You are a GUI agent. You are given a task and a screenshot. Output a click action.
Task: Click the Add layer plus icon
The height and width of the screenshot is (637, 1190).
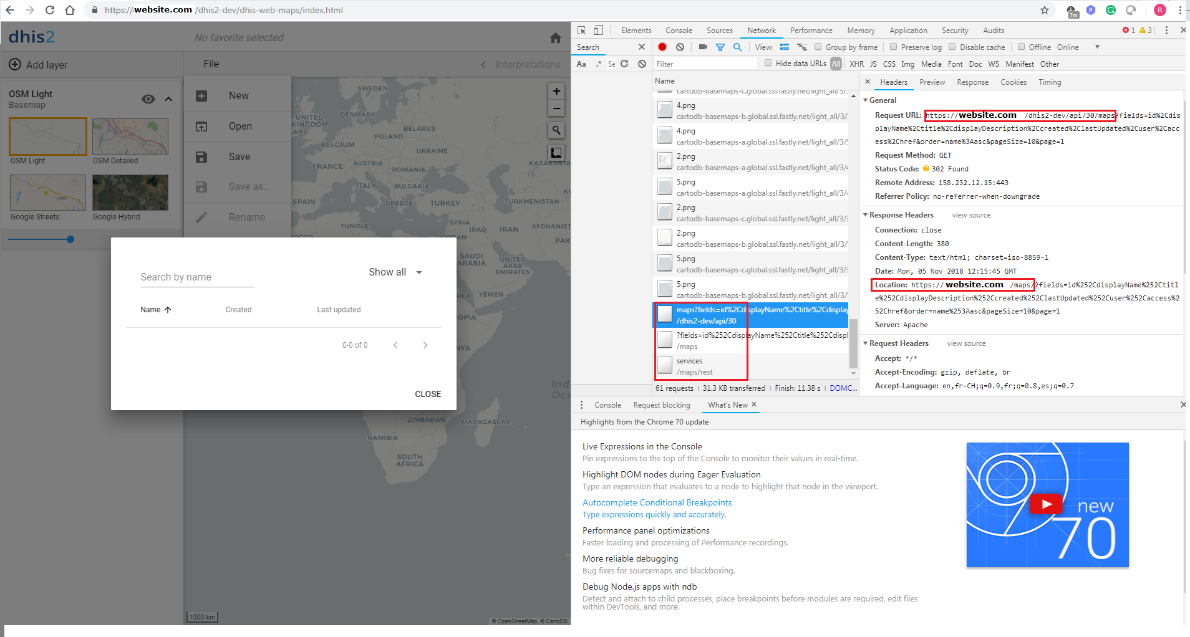tap(15, 64)
